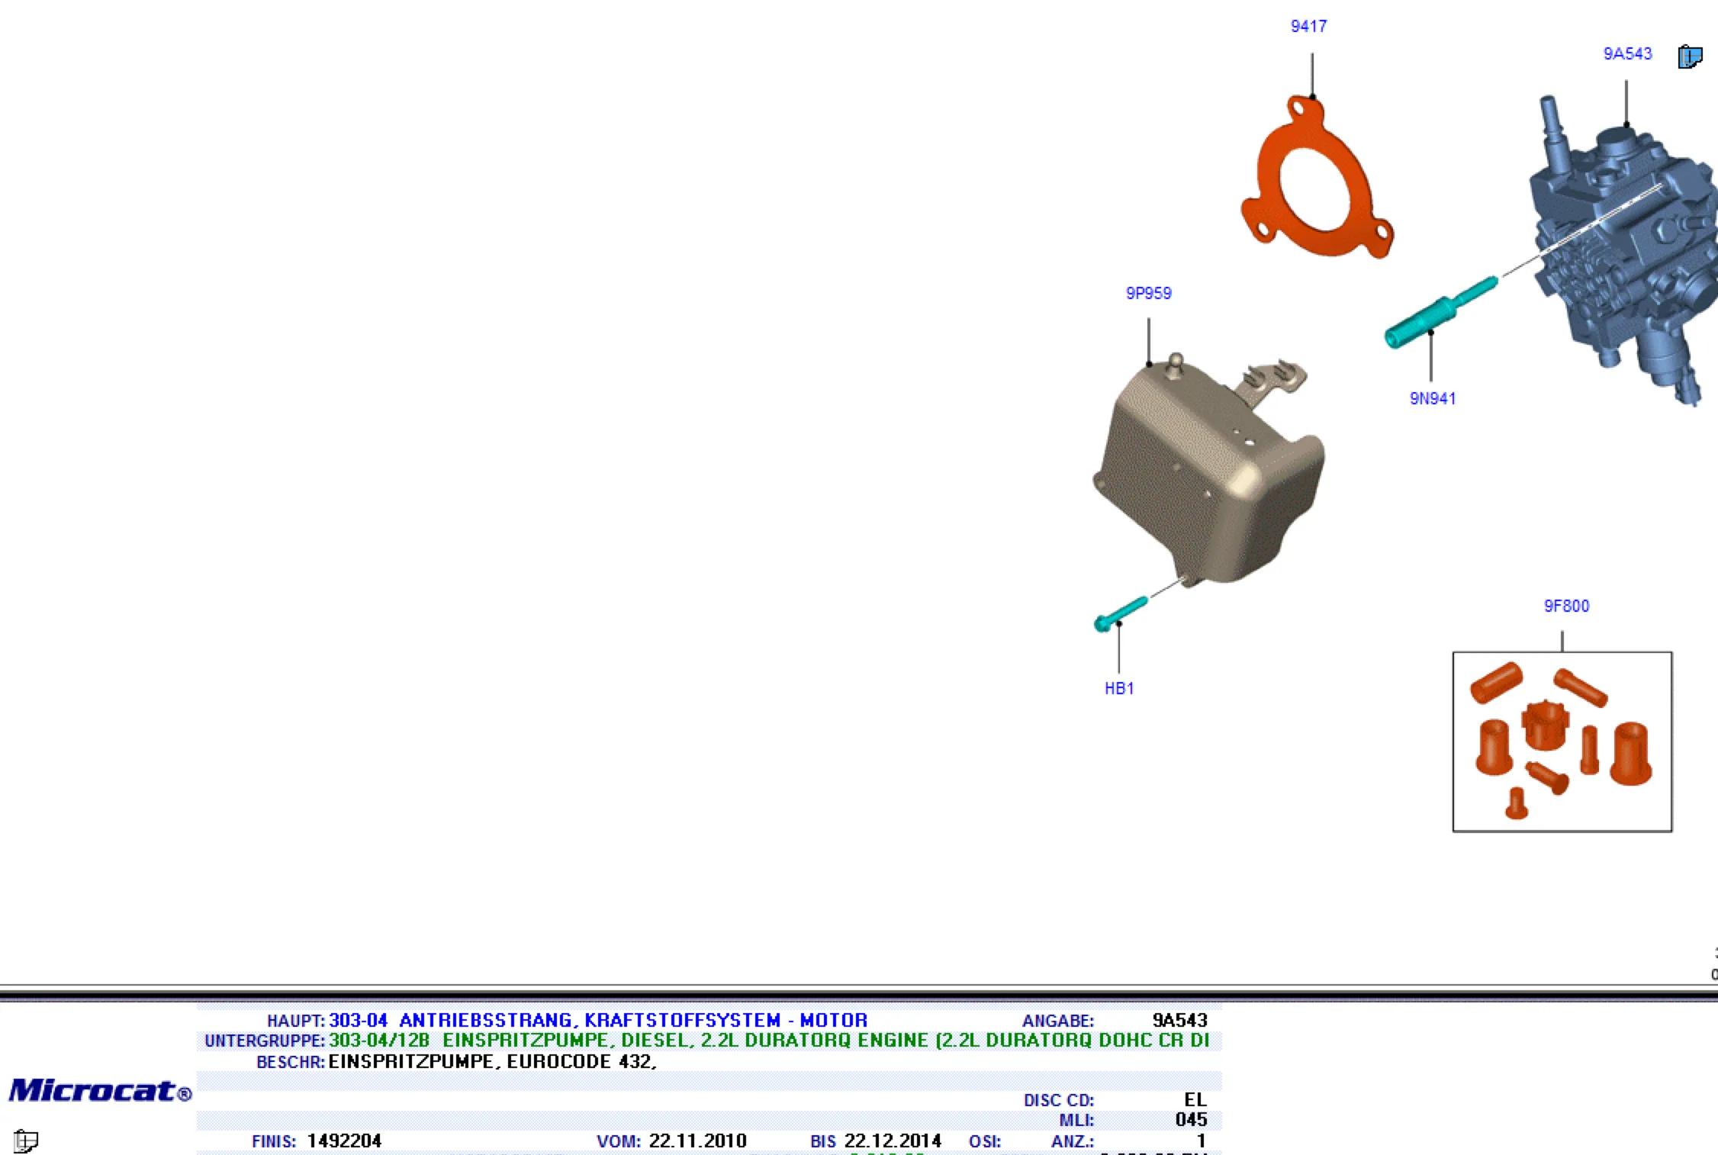Click the note icon beside 9A543 callout
Viewport: 1718px width, 1155px height.
click(1690, 56)
